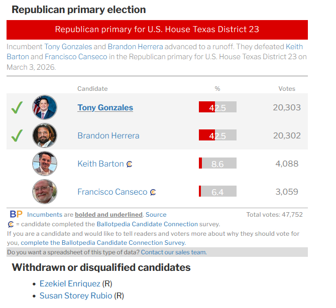Go to Keith Barton's candidate page from table
The image size is (336, 308).
coord(100,164)
